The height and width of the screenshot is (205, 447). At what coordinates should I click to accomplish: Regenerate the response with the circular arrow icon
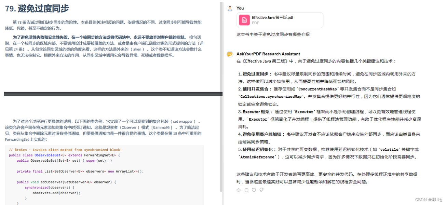pyautogui.click(x=254, y=190)
